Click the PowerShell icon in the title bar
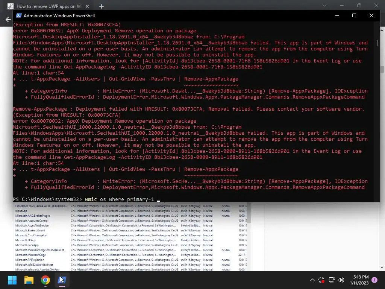Image resolution: width=385 pixels, height=289 pixels. [19, 15]
